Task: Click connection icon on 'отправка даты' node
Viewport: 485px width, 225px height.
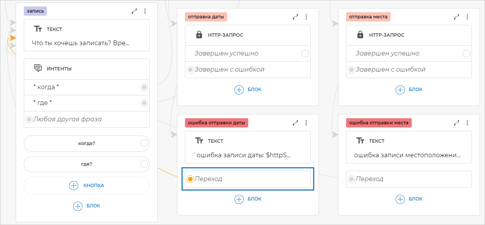Action: coord(295,17)
